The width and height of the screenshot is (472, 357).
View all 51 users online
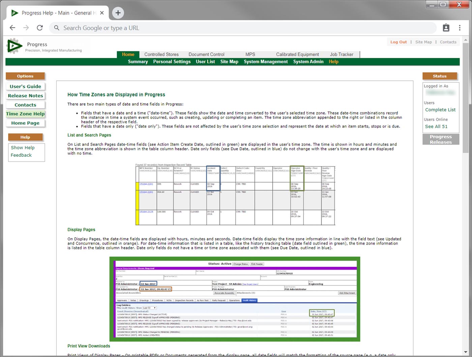click(436, 126)
